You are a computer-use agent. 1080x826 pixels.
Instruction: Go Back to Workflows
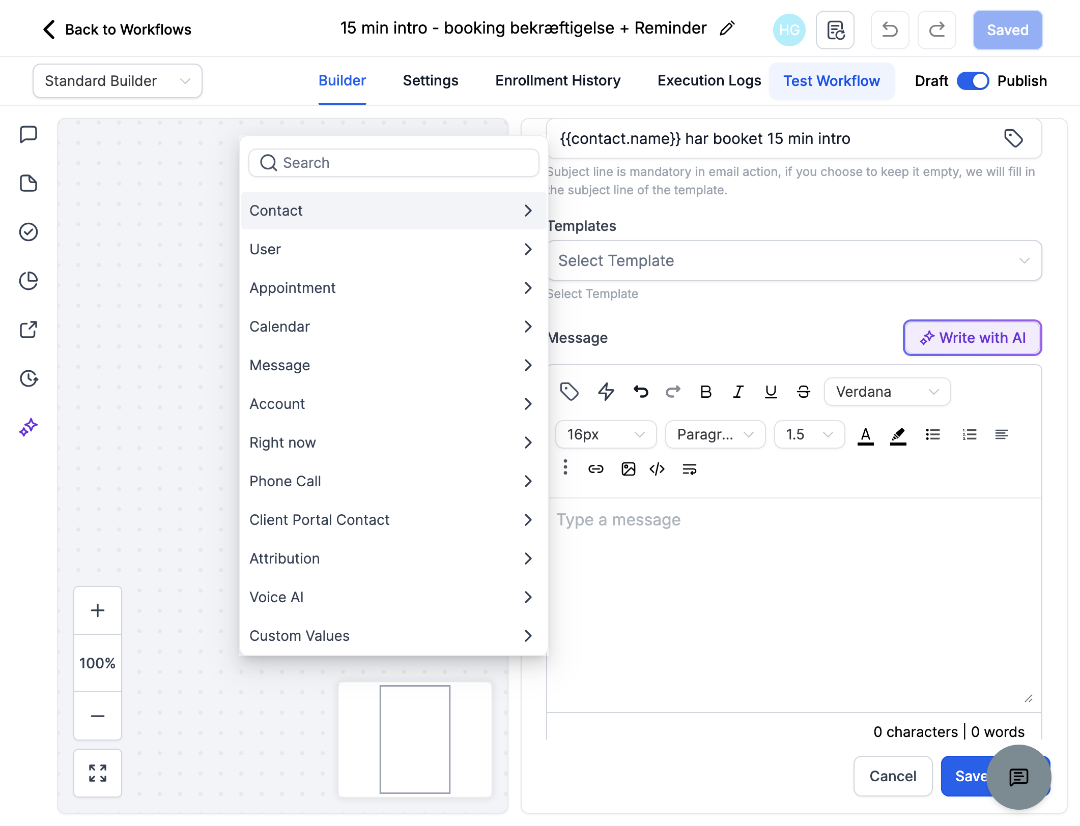117,29
